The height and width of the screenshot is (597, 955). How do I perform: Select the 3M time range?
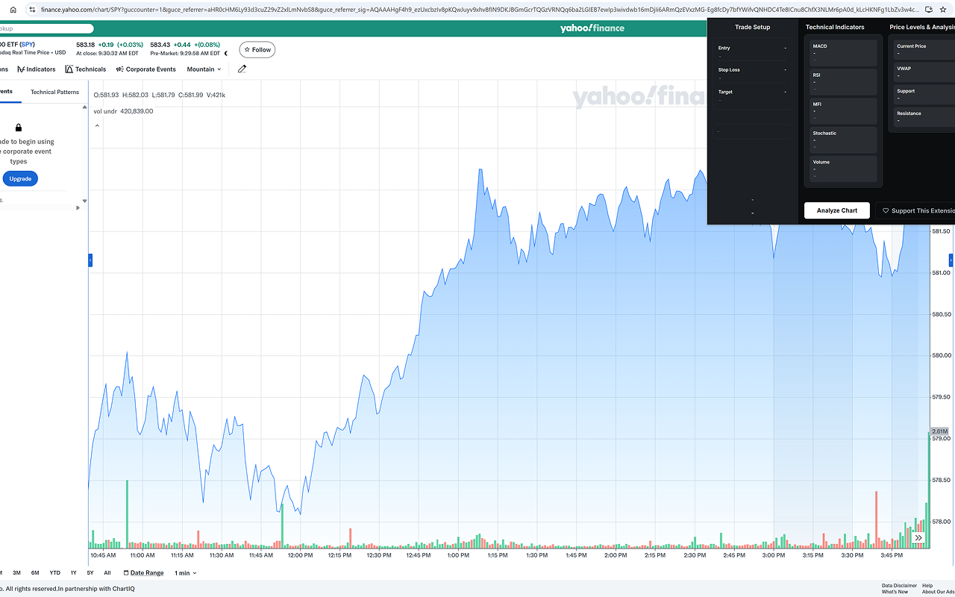(16, 573)
